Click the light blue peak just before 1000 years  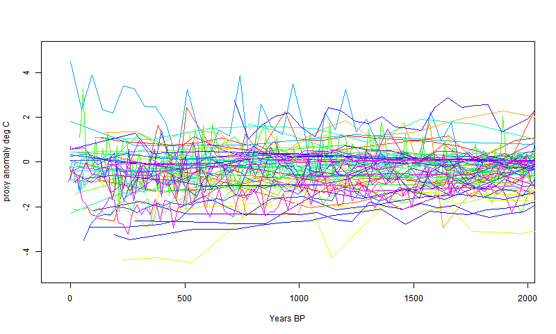point(293,84)
